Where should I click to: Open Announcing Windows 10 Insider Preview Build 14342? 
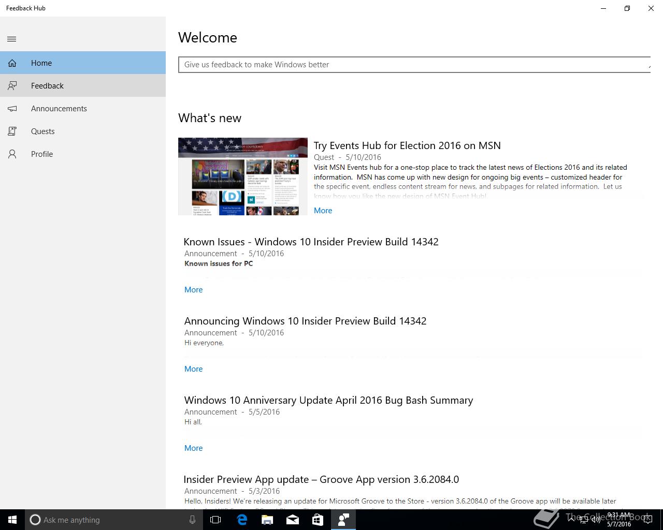point(306,321)
